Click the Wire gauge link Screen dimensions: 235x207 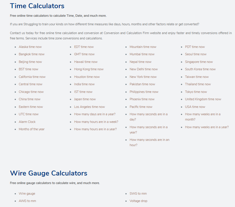(x=27, y=193)
